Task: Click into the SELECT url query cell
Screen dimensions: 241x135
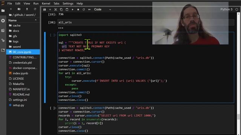Action: 146,119
